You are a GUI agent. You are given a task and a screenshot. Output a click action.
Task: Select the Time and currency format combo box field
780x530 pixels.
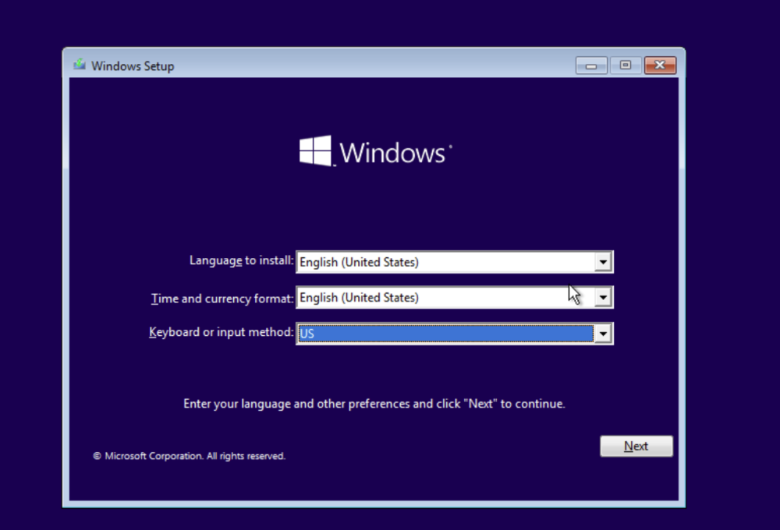point(454,297)
